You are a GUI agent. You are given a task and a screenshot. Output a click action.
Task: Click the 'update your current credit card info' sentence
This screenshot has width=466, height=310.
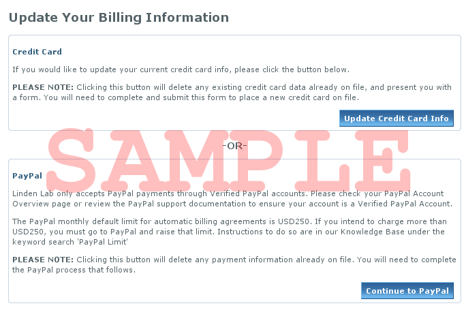(181, 69)
